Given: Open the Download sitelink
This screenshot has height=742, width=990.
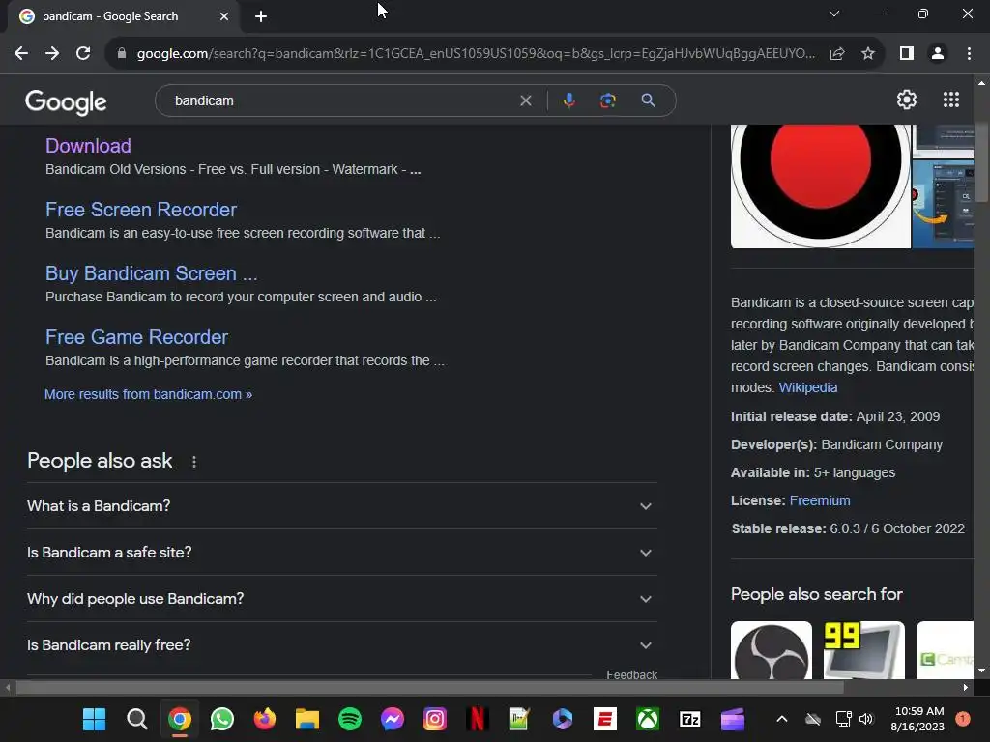Looking at the screenshot, I should coord(88,146).
